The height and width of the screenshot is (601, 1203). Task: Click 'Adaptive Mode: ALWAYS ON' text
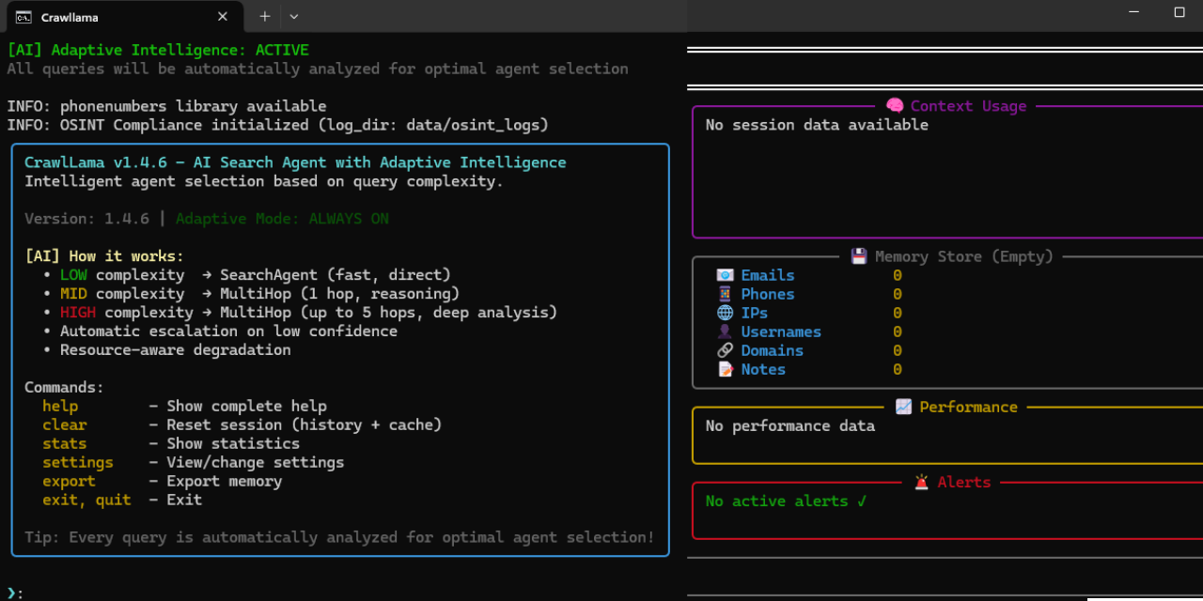[282, 219]
